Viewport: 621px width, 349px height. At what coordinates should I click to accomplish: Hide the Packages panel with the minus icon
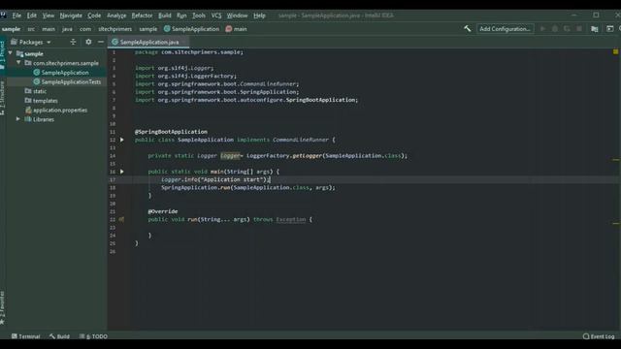pos(101,42)
